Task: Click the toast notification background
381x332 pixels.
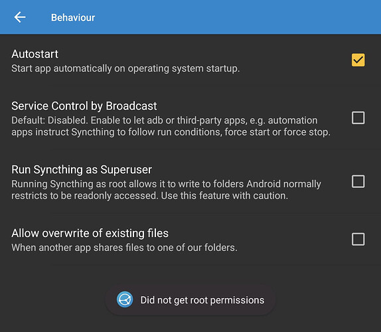Action: point(190,299)
